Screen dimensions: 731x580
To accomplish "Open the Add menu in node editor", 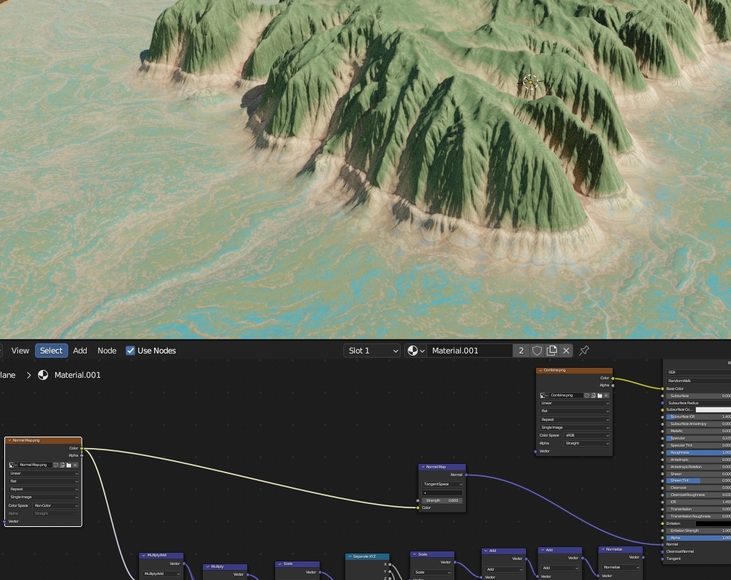I will [x=80, y=351].
